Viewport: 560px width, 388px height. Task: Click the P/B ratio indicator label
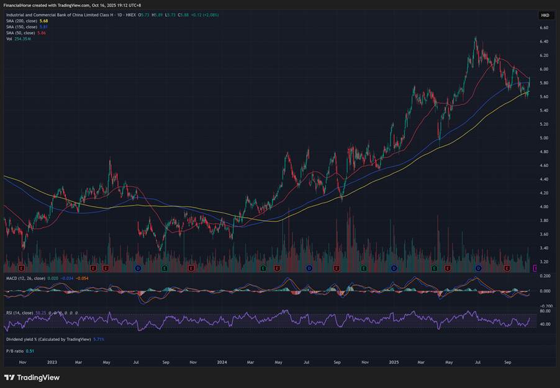pyautogui.click(x=16, y=351)
